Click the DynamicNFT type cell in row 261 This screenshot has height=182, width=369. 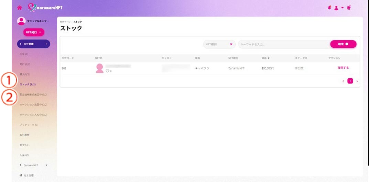(x=236, y=68)
